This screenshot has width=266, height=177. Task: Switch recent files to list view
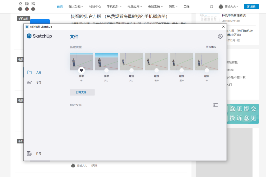(x=216, y=105)
